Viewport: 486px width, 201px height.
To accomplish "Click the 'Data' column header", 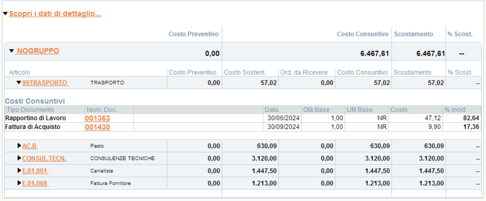I will [271, 110].
